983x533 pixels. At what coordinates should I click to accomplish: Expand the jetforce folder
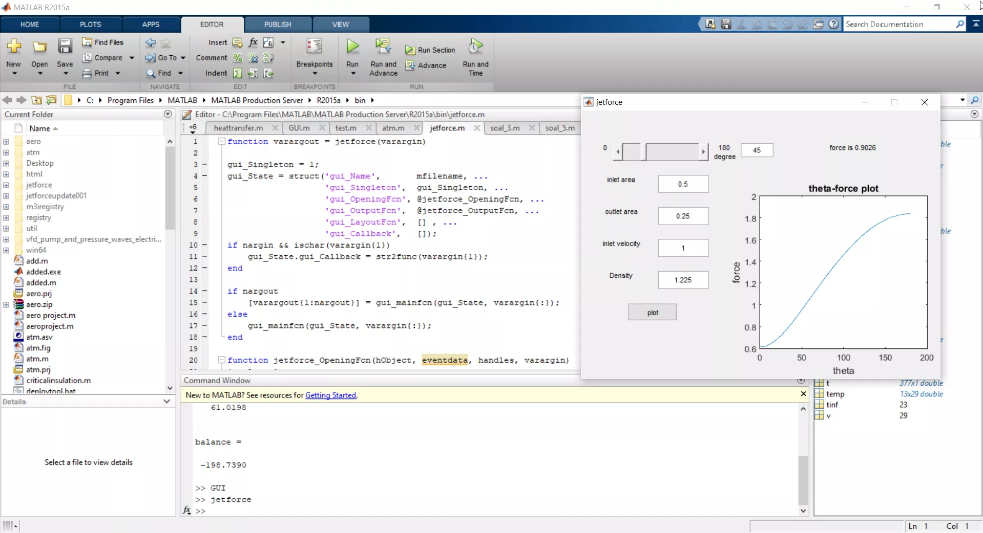[x=6, y=185]
